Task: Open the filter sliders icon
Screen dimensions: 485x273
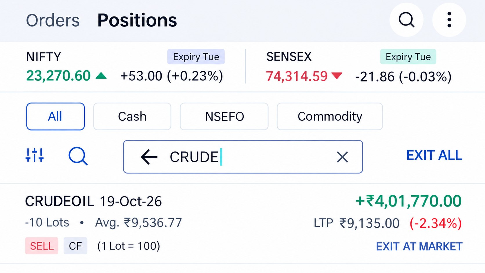Action: (x=35, y=155)
